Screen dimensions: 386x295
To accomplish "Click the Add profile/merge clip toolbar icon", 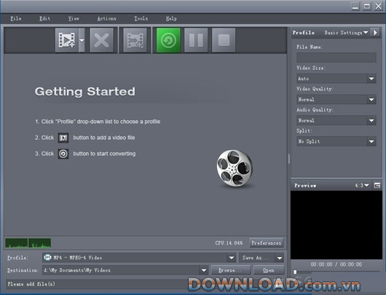I will tap(135, 40).
